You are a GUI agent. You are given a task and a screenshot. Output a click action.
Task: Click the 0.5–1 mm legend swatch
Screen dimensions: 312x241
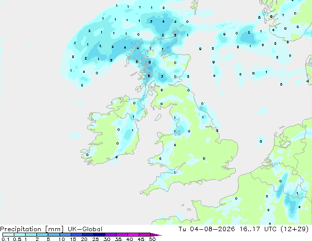pos(20,235)
